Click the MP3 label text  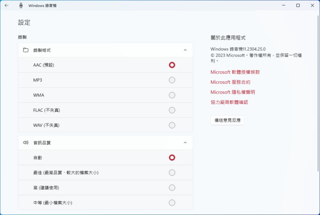pos(37,80)
